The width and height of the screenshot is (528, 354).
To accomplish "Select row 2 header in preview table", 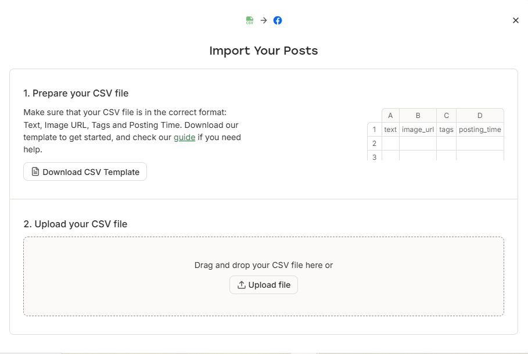I will [375, 144].
